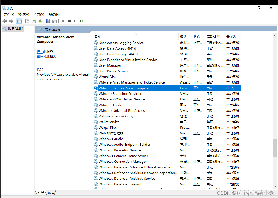Click the dell\a... login cell
The width and height of the screenshot is (278, 198).
[x=232, y=88]
